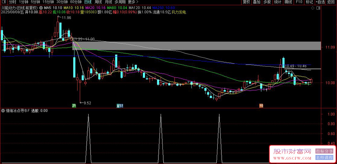The image size is (337, 164).
Task: Open the 指标分享 link
Action: click(x=324, y=151)
